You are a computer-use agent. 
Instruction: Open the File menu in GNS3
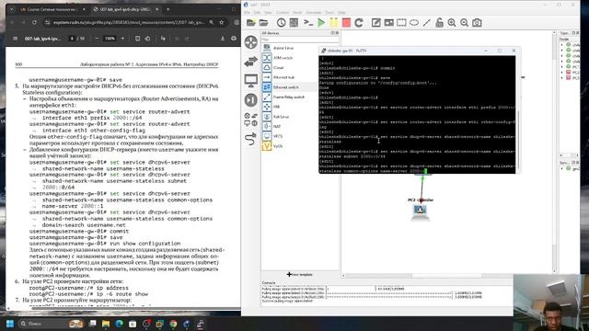(248, 12)
